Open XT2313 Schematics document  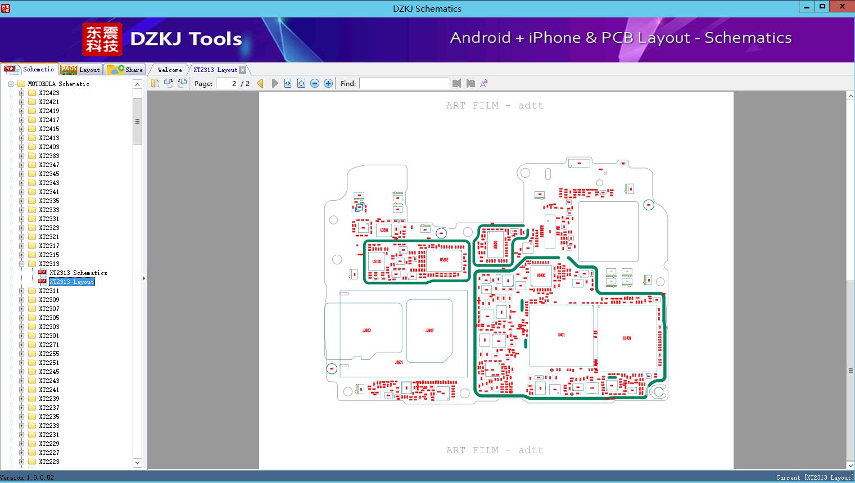click(78, 273)
